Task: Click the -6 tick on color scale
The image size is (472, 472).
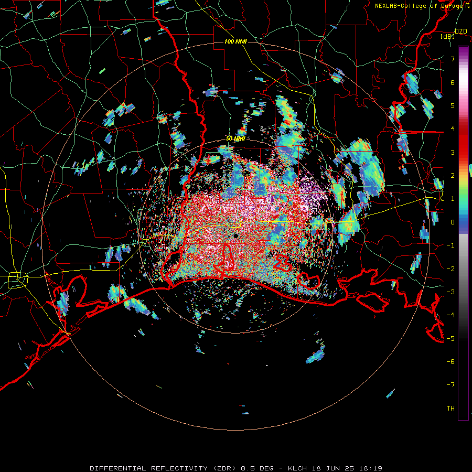Action: pos(450,362)
